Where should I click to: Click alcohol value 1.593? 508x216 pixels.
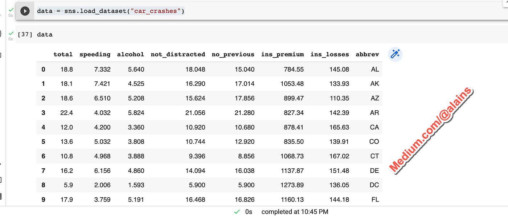[x=136, y=185]
